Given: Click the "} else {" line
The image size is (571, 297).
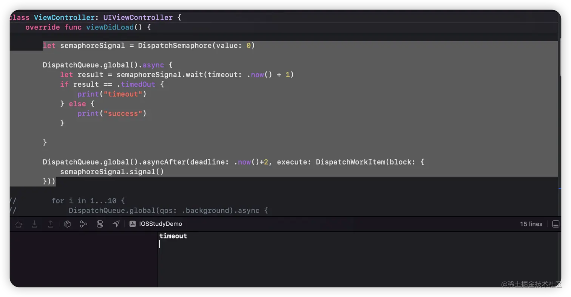Looking at the screenshot, I should 77,104.
